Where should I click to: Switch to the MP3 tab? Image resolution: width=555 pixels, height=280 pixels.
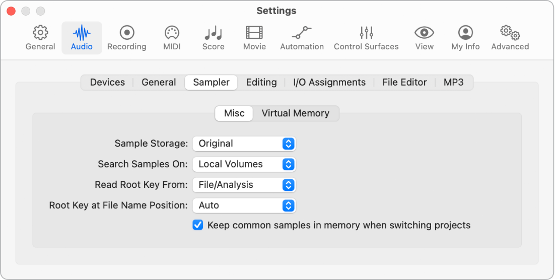coord(453,83)
